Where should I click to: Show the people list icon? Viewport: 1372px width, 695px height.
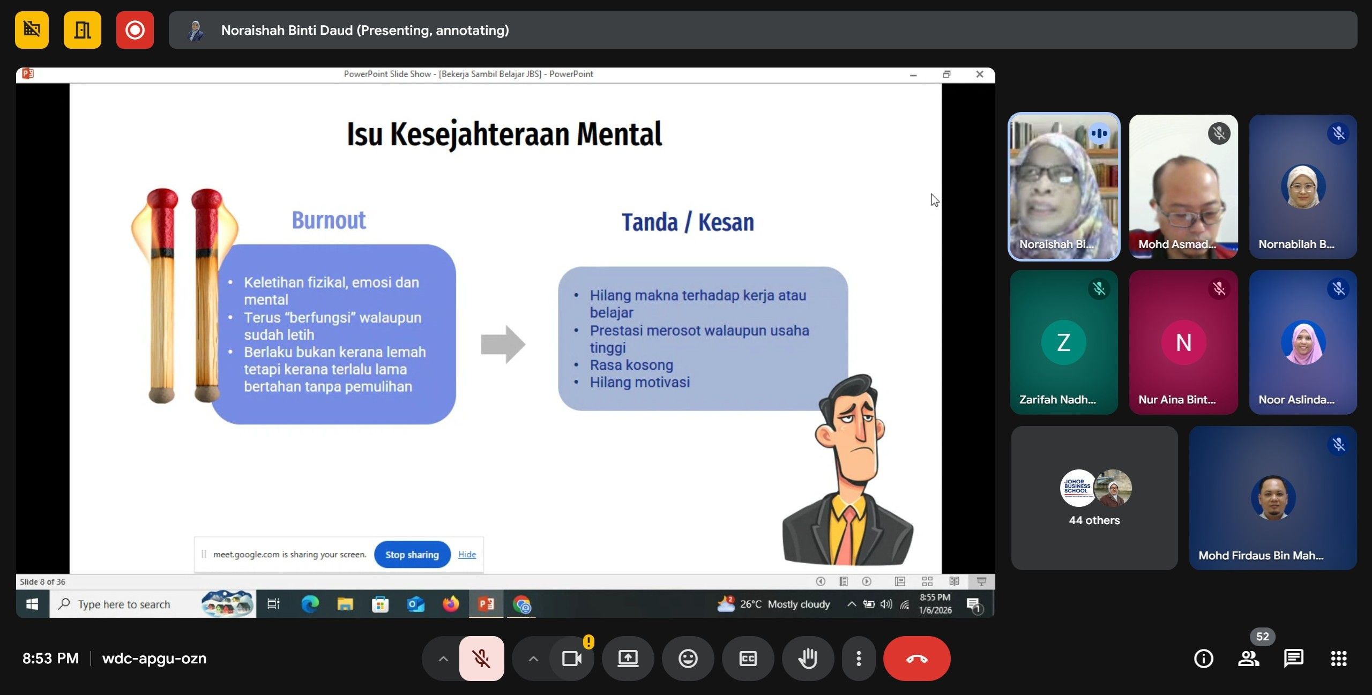[1248, 658]
